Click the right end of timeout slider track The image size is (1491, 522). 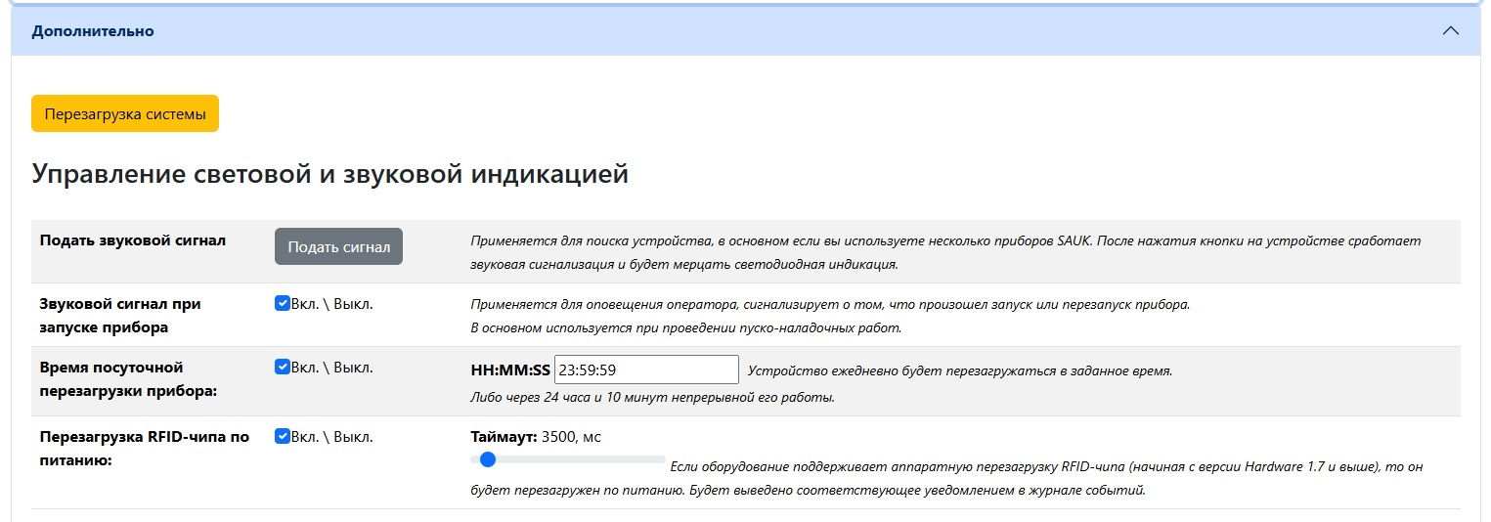[662, 459]
